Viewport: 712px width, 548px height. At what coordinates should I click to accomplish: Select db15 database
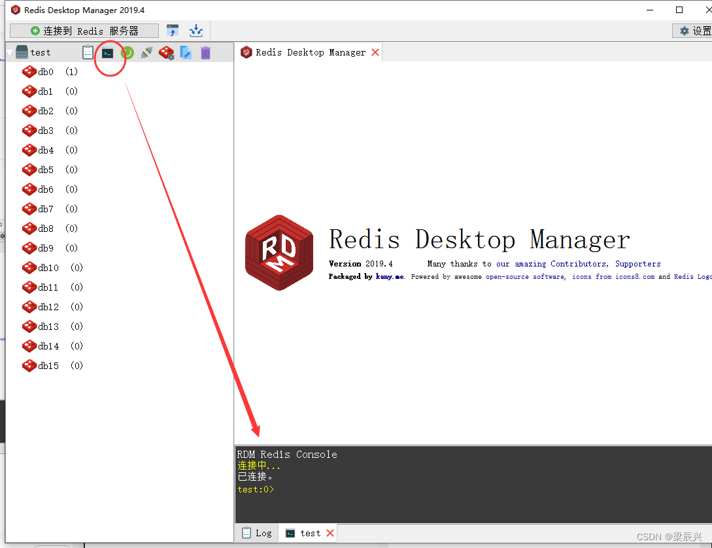[x=53, y=366]
